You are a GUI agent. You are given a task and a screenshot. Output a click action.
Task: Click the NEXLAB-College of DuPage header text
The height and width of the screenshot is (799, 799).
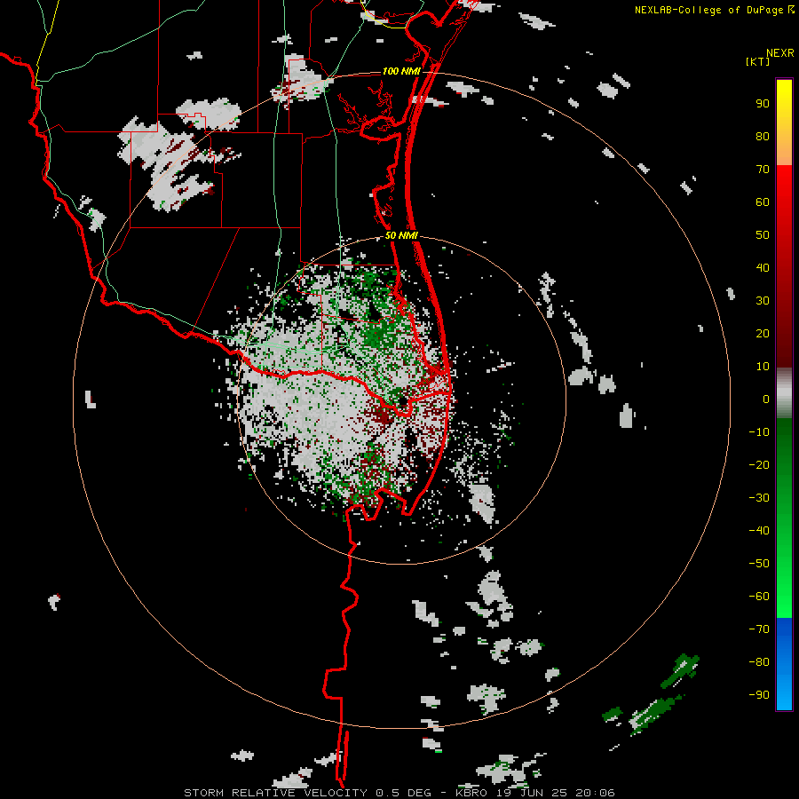(708, 10)
